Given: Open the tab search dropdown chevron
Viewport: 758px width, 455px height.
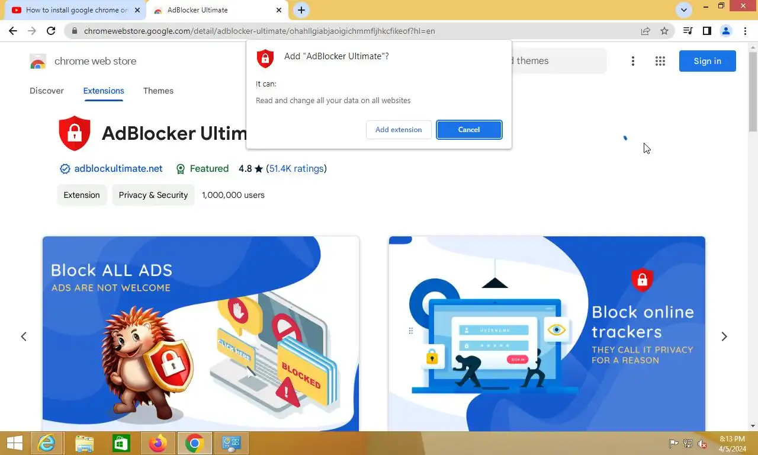Looking at the screenshot, I should tap(684, 10).
